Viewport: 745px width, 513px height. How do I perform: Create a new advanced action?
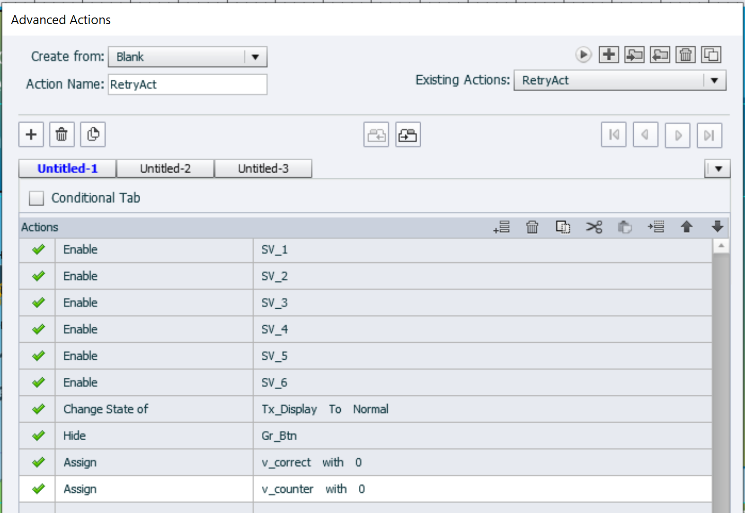(x=609, y=55)
